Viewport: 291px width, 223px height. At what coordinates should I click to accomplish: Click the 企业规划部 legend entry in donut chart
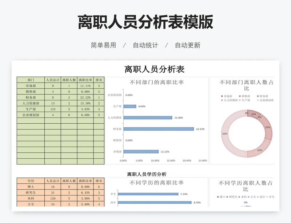[265, 100]
